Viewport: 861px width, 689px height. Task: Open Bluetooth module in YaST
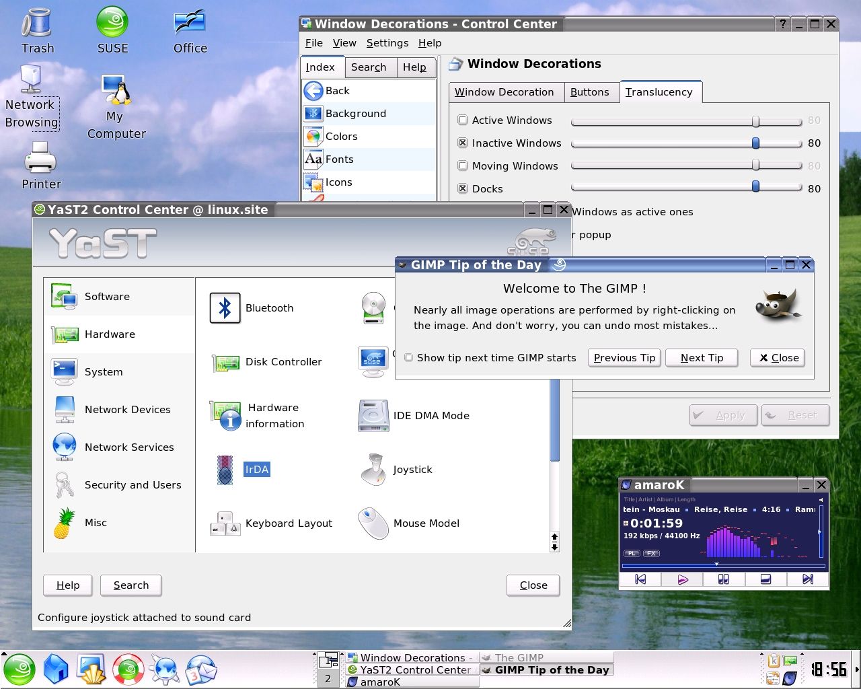coord(252,308)
